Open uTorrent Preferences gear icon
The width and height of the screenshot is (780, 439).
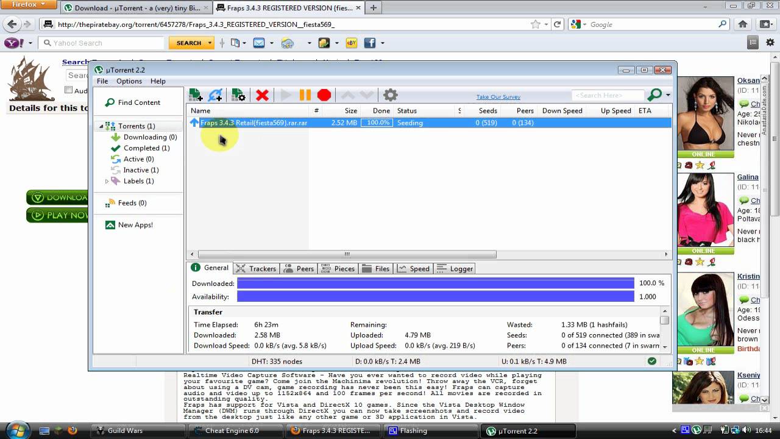(391, 95)
